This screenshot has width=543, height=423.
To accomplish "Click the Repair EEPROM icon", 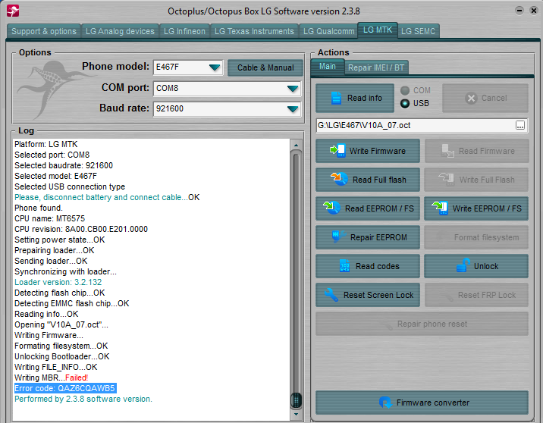I will click(x=338, y=237).
